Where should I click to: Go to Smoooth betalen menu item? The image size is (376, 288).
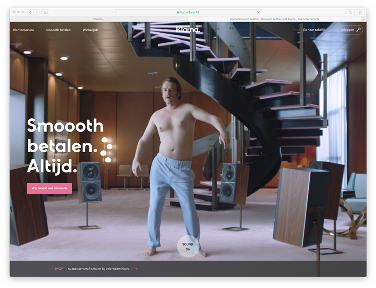[58, 30]
